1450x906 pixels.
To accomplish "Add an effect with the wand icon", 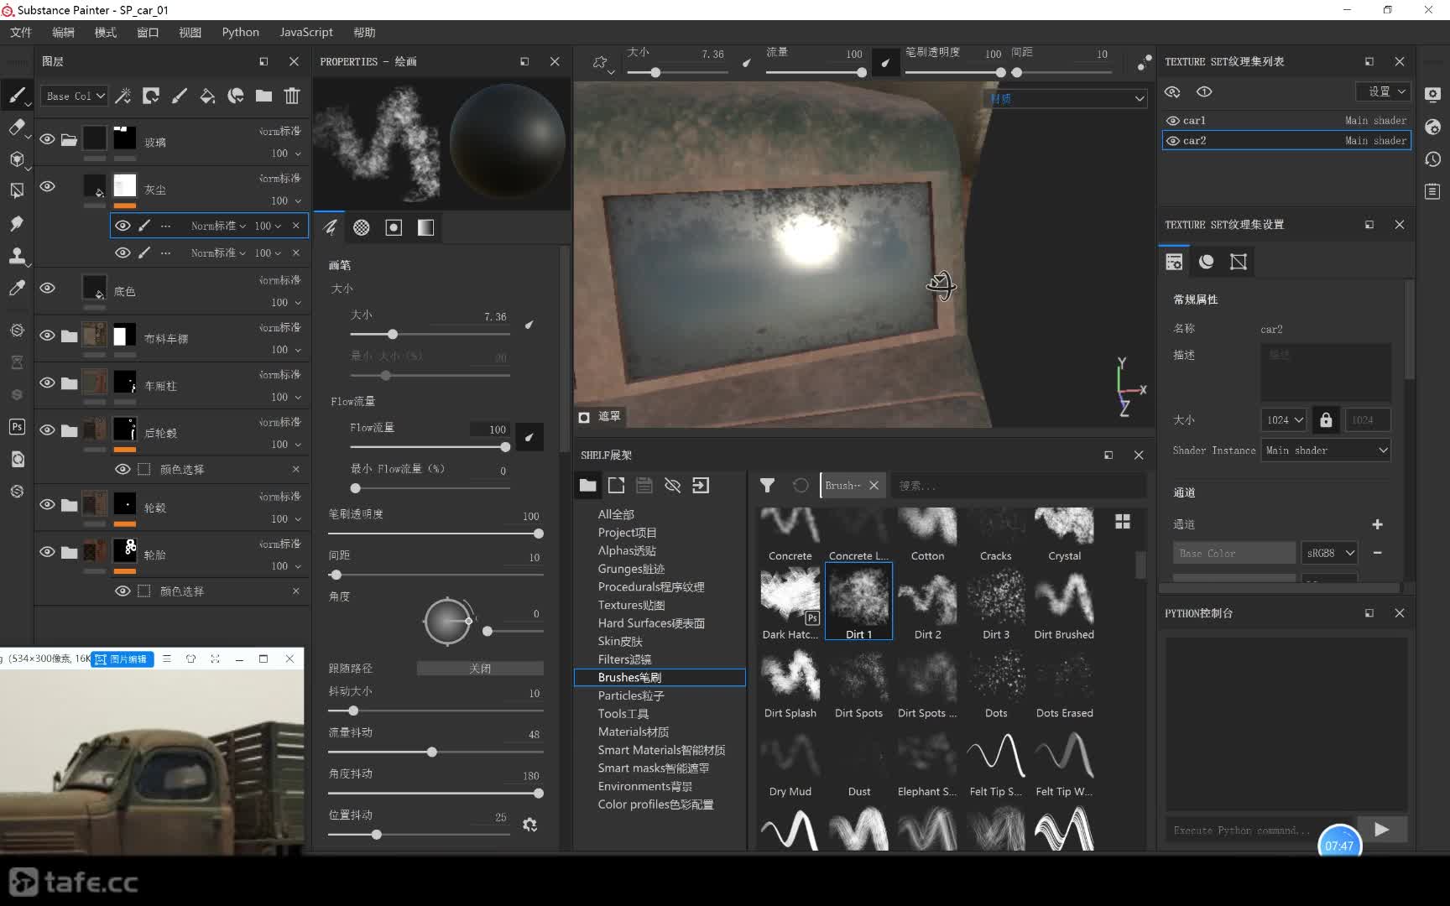I will click(x=123, y=96).
